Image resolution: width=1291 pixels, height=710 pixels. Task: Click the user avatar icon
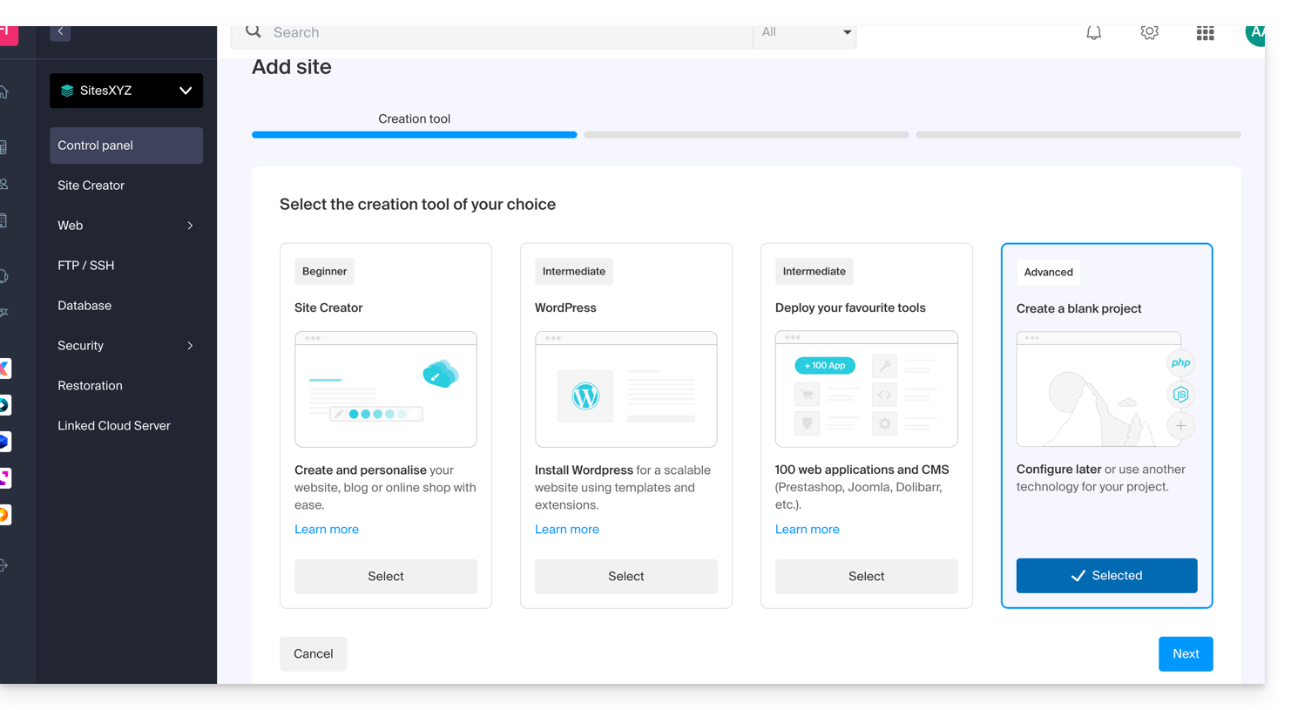[1255, 33]
